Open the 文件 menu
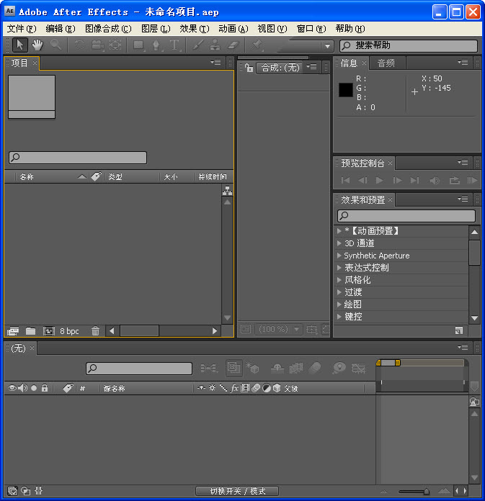This screenshot has height=501, width=485. pos(22,29)
